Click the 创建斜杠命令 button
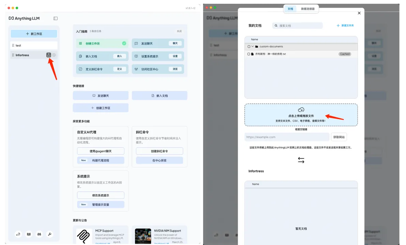This screenshot has width=406, height=245. [160, 151]
